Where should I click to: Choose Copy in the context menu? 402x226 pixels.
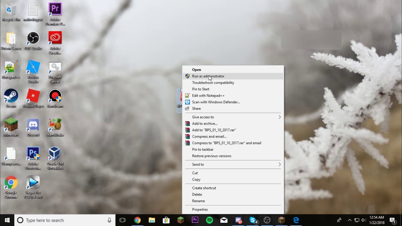click(233, 180)
